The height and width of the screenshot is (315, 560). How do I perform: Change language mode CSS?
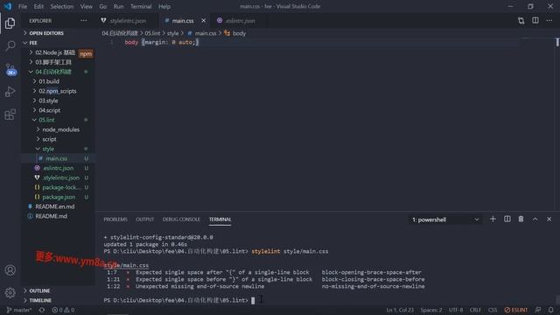click(493, 310)
